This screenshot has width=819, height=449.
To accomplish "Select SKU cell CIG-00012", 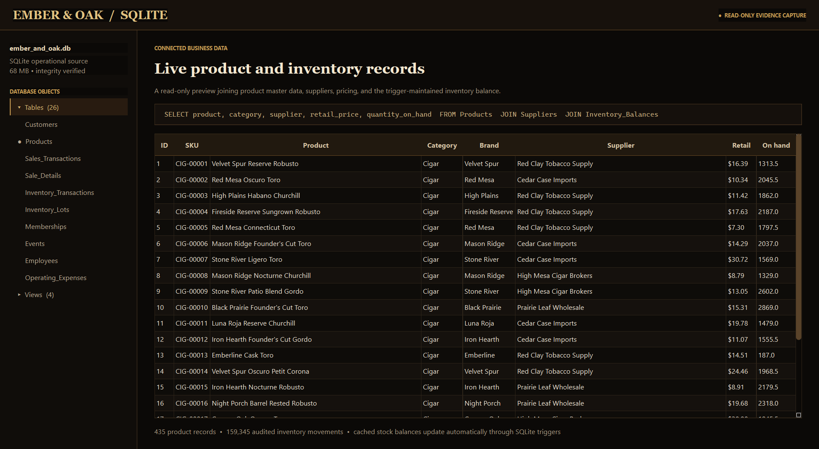I will point(192,340).
